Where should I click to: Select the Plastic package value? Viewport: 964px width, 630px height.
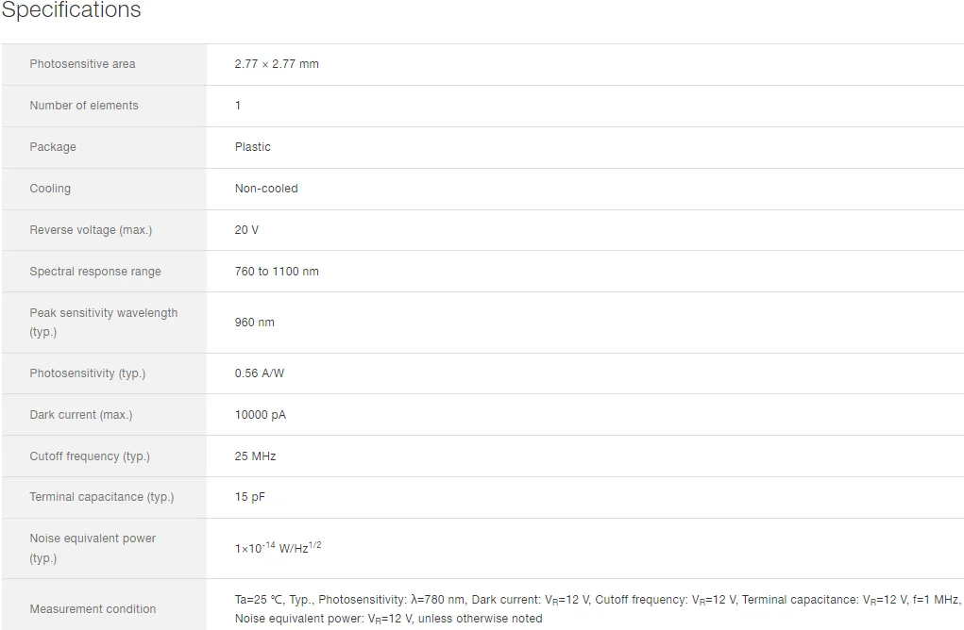pos(253,147)
